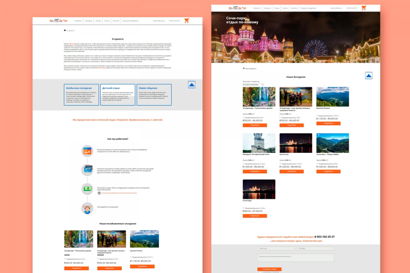Open the Красная Поляна mountain thumbnail on the right page

(x=333, y=96)
